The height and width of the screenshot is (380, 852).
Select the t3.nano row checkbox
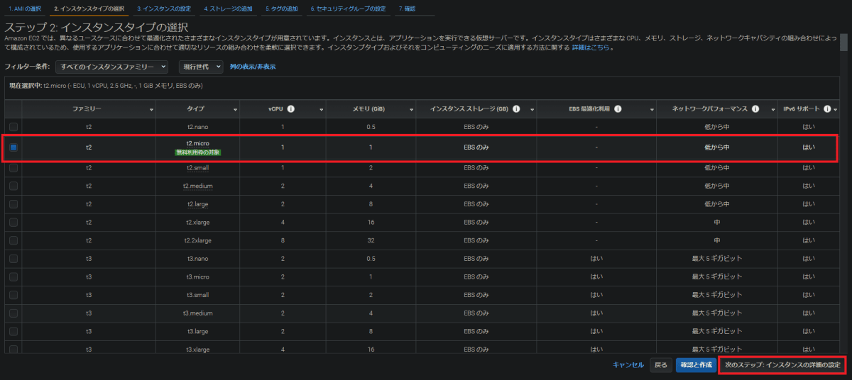pyautogui.click(x=13, y=258)
